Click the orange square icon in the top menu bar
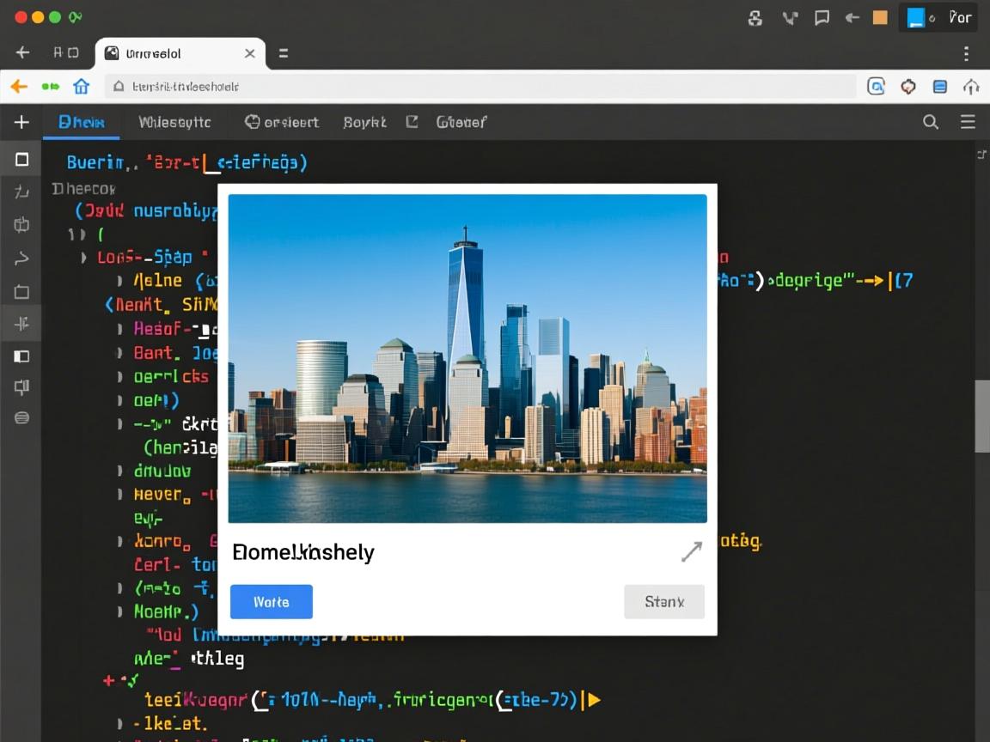Viewport: 990px width, 742px height. pyautogui.click(x=880, y=17)
